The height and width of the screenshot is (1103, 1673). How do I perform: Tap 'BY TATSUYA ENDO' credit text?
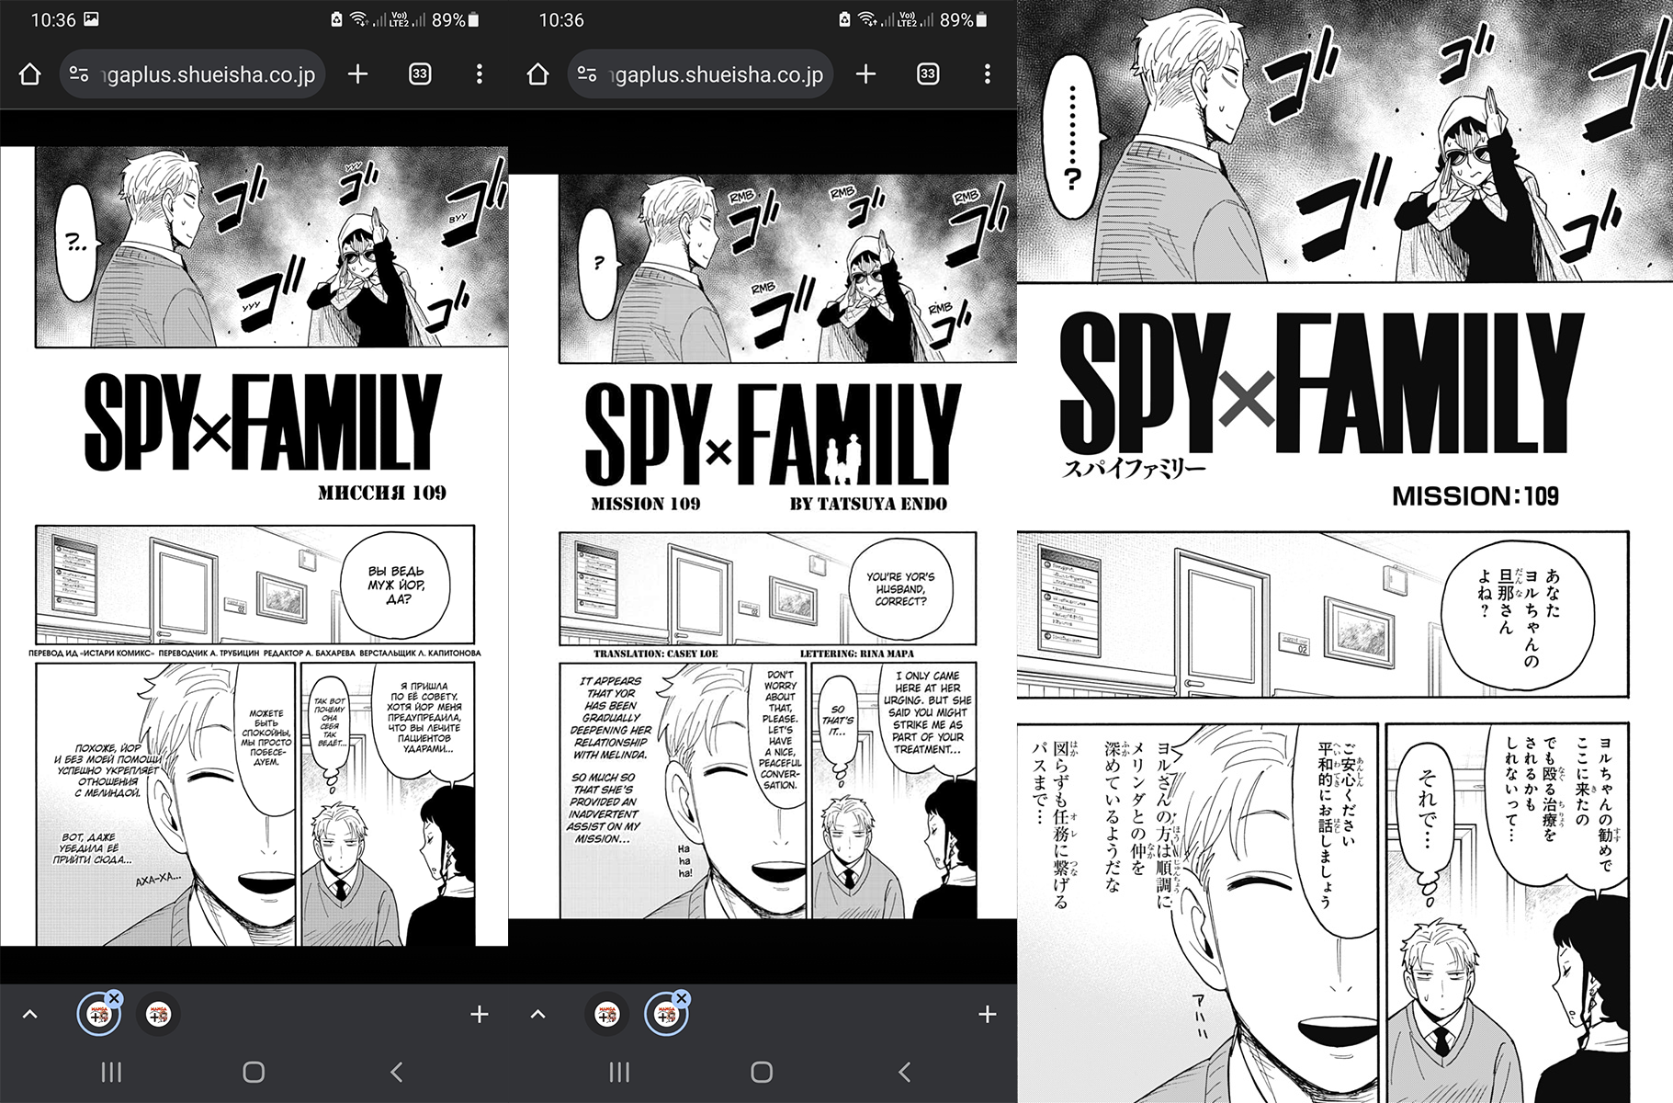(868, 504)
